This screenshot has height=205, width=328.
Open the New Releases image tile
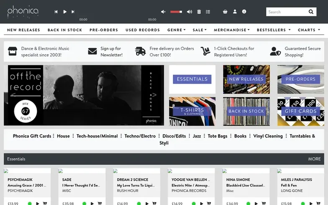(246, 79)
